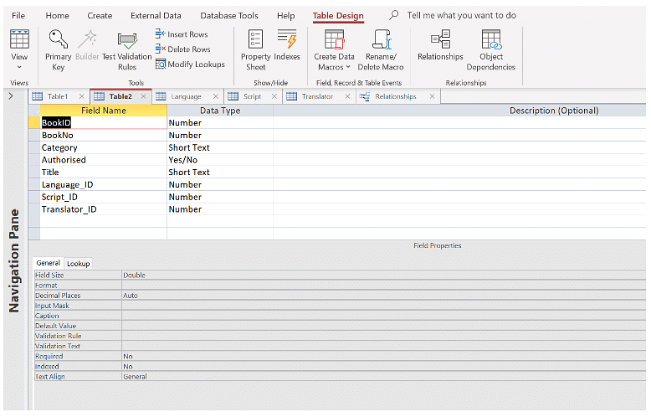This screenshot has width=651, height=417.
Task: Close the Table1 tab
Action: [82, 96]
